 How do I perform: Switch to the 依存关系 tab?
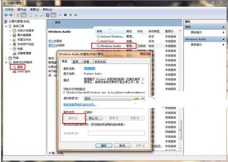[100, 62]
